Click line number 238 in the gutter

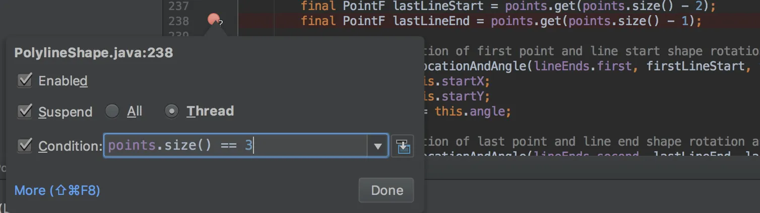pyautogui.click(x=179, y=21)
